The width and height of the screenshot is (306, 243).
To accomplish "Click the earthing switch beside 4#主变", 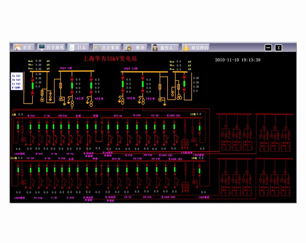I will [88, 100].
